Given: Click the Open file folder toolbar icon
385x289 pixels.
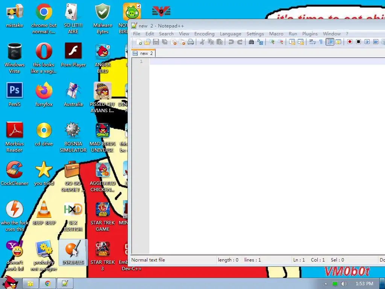Looking at the screenshot, I should 147,42.
